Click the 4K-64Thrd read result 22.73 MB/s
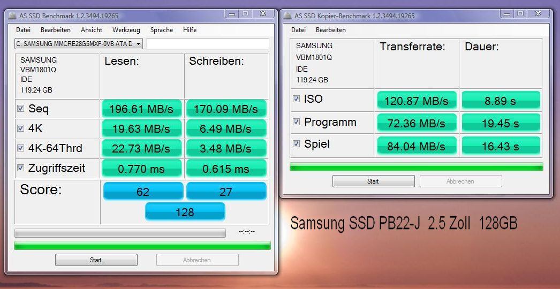This screenshot has width=560, height=289. click(142, 148)
